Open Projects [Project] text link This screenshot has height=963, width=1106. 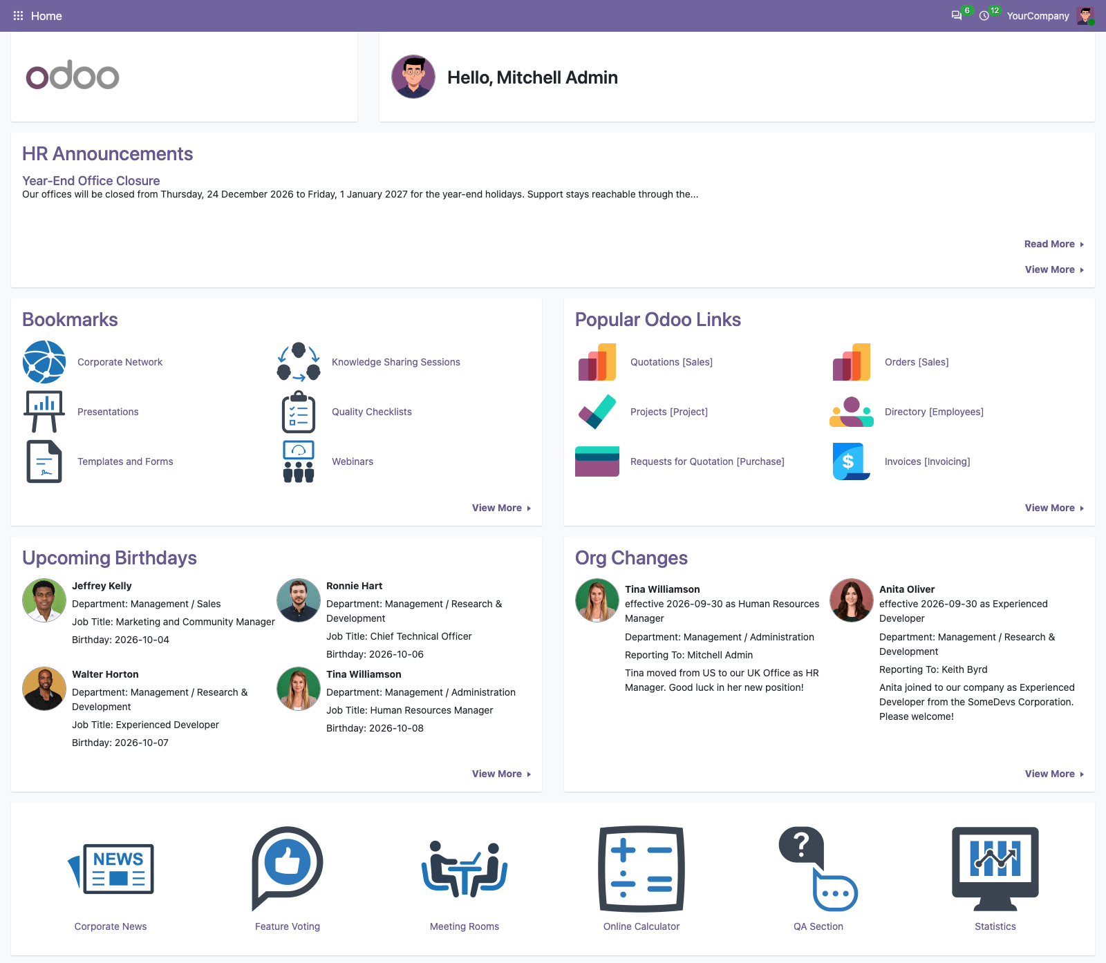668,412
